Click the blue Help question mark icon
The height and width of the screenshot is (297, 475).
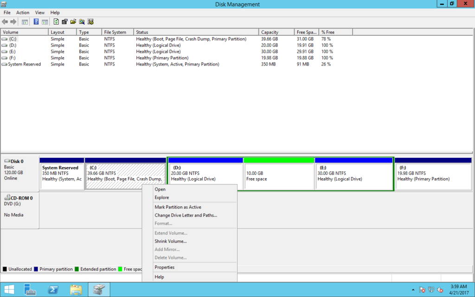point(36,22)
